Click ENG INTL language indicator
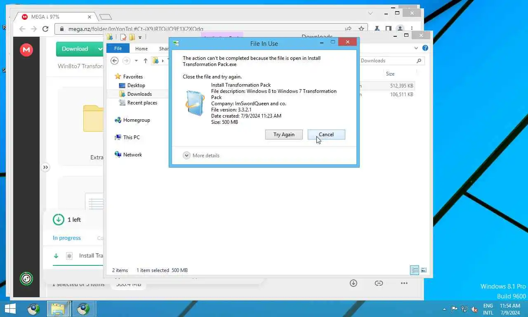Viewport: 528px width, 317px height. click(488, 309)
